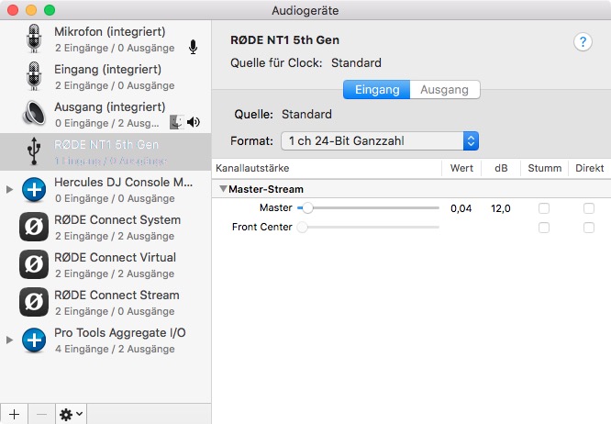This screenshot has width=611, height=424.
Task: Click the Direkt column header
Action: tap(589, 168)
